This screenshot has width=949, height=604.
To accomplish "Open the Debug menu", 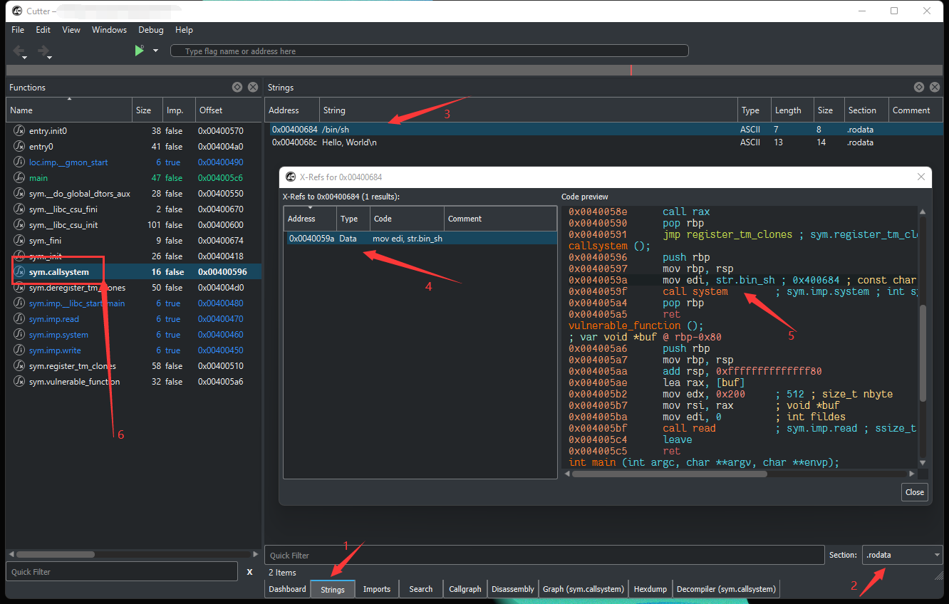I will tap(151, 30).
